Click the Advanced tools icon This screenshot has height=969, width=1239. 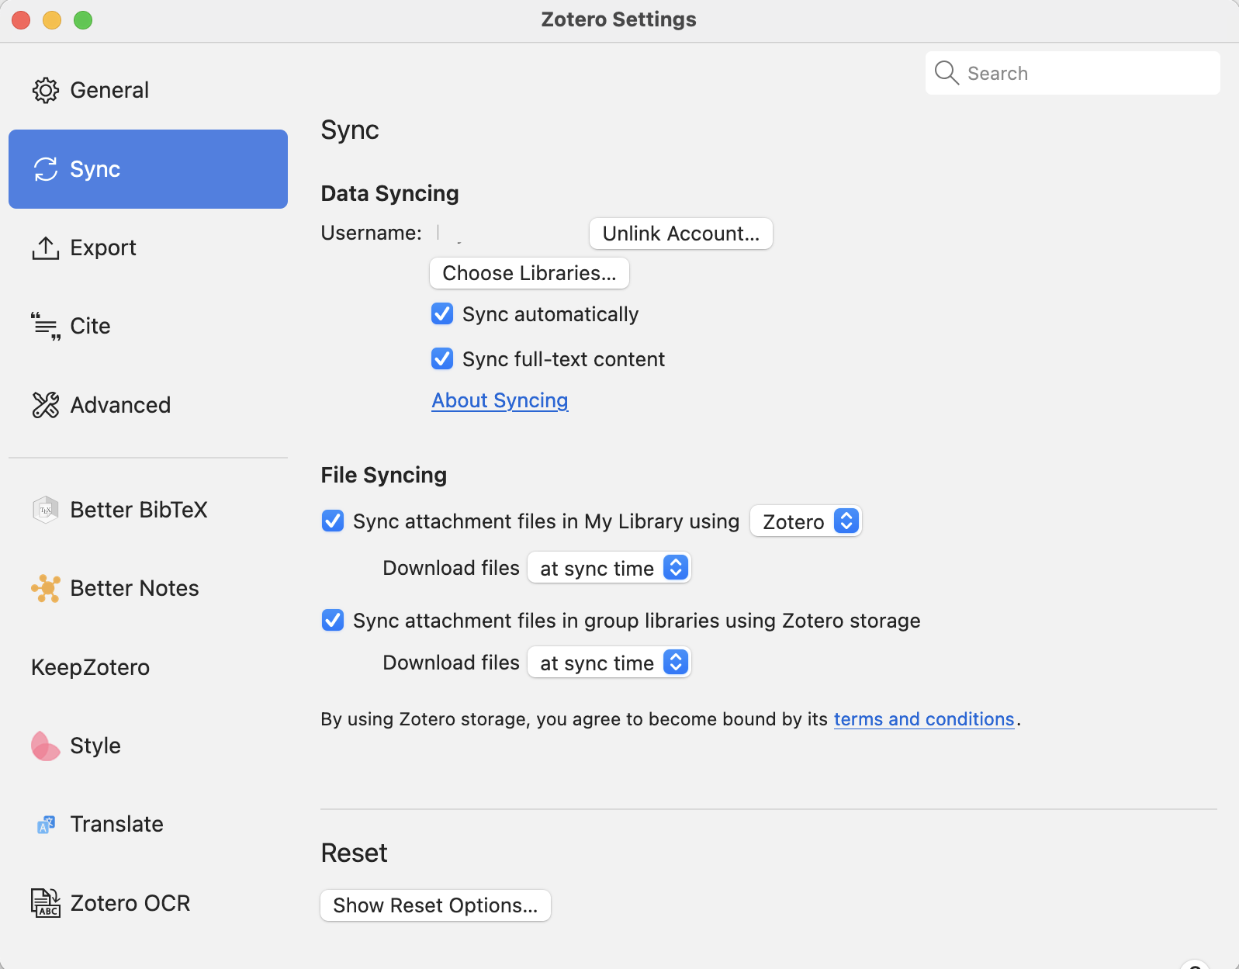(x=46, y=405)
